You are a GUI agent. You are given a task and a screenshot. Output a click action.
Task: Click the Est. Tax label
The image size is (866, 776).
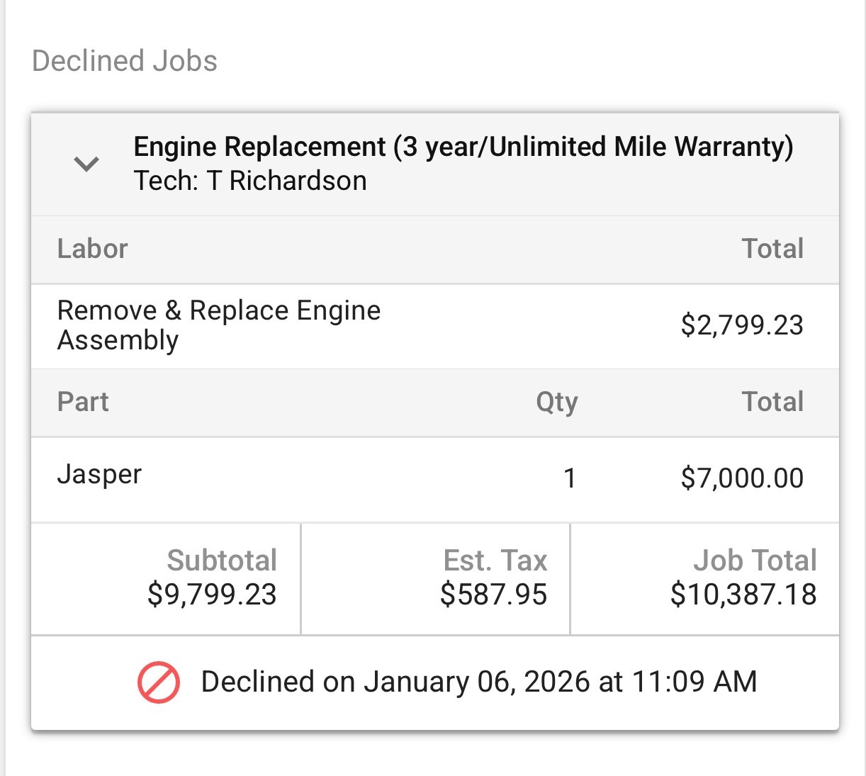coord(495,561)
